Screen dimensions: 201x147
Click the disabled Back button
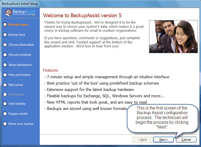coord(142,139)
